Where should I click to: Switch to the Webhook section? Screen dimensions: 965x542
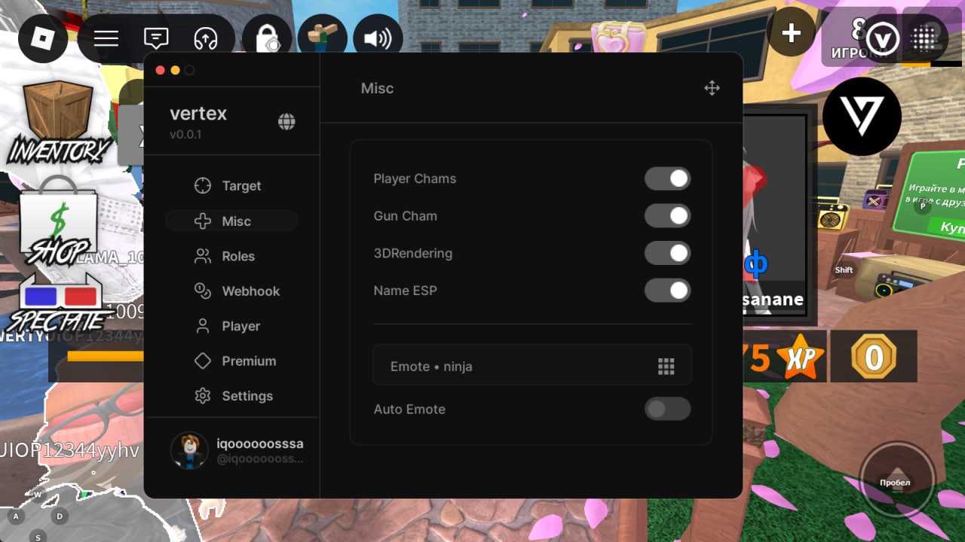pyautogui.click(x=231, y=291)
